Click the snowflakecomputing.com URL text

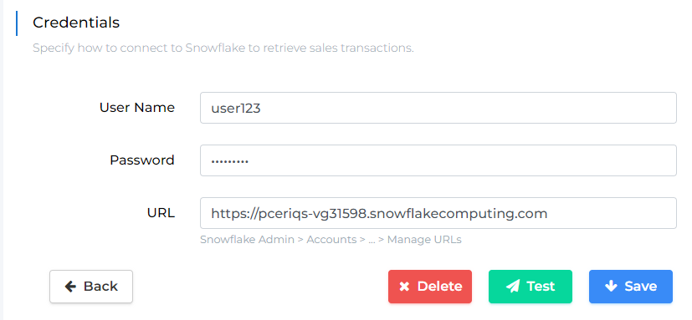pos(379,214)
